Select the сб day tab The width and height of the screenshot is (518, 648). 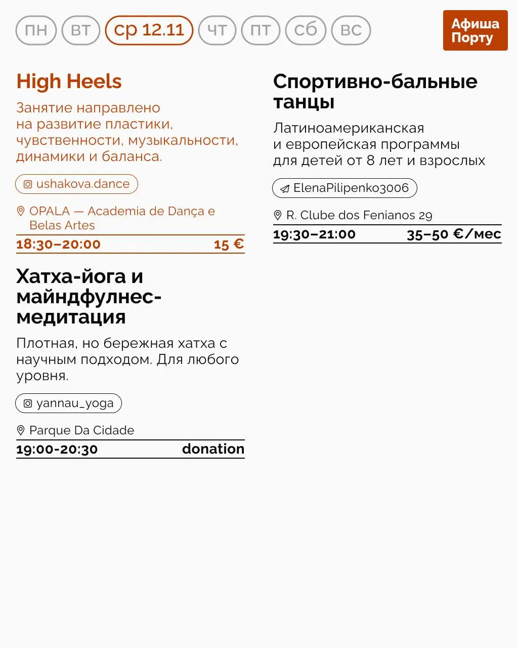306,30
